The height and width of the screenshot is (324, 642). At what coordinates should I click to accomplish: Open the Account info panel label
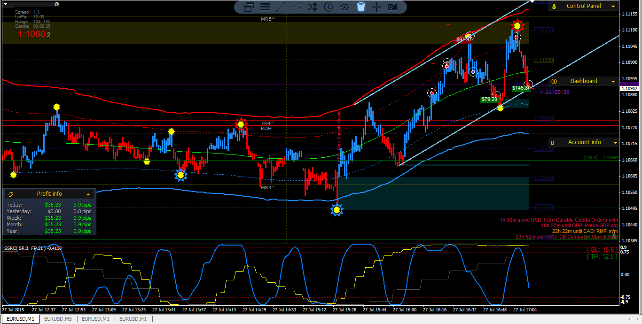(x=585, y=142)
